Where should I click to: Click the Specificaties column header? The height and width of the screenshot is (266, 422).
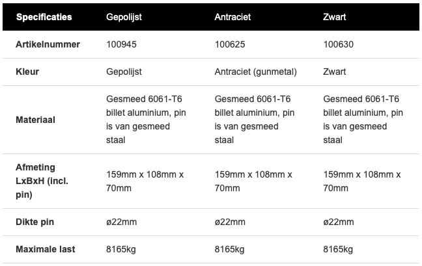[x=44, y=17]
